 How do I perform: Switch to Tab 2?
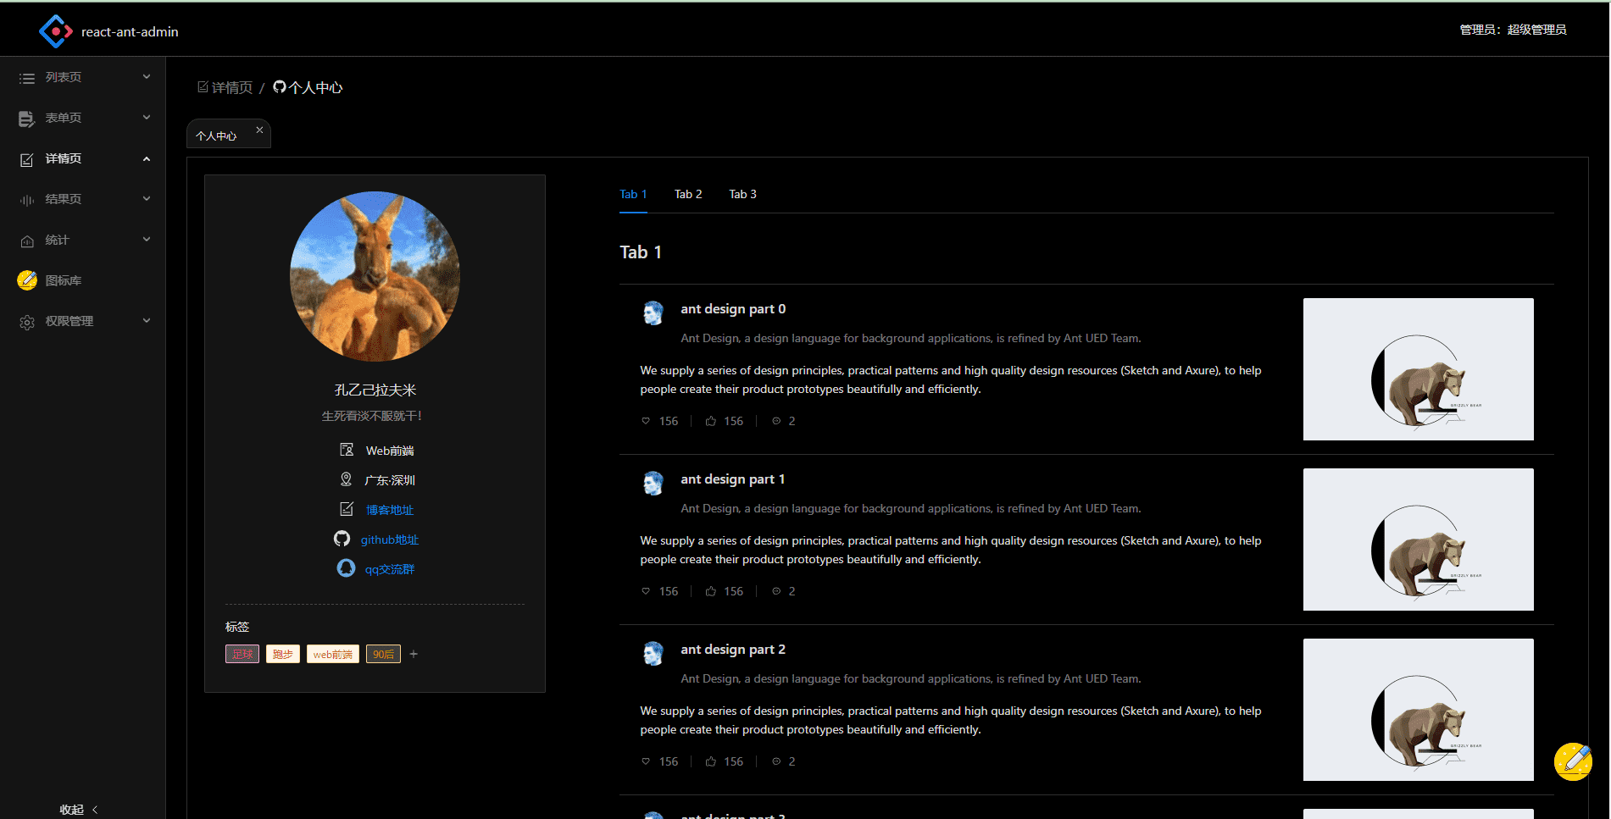[688, 194]
